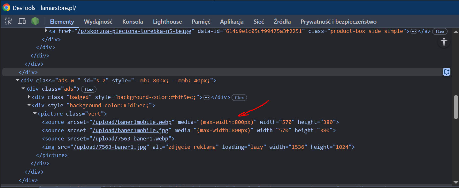Collapse the ads-w div tree node
This screenshot has height=188, width=459.
click(x=18, y=80)
